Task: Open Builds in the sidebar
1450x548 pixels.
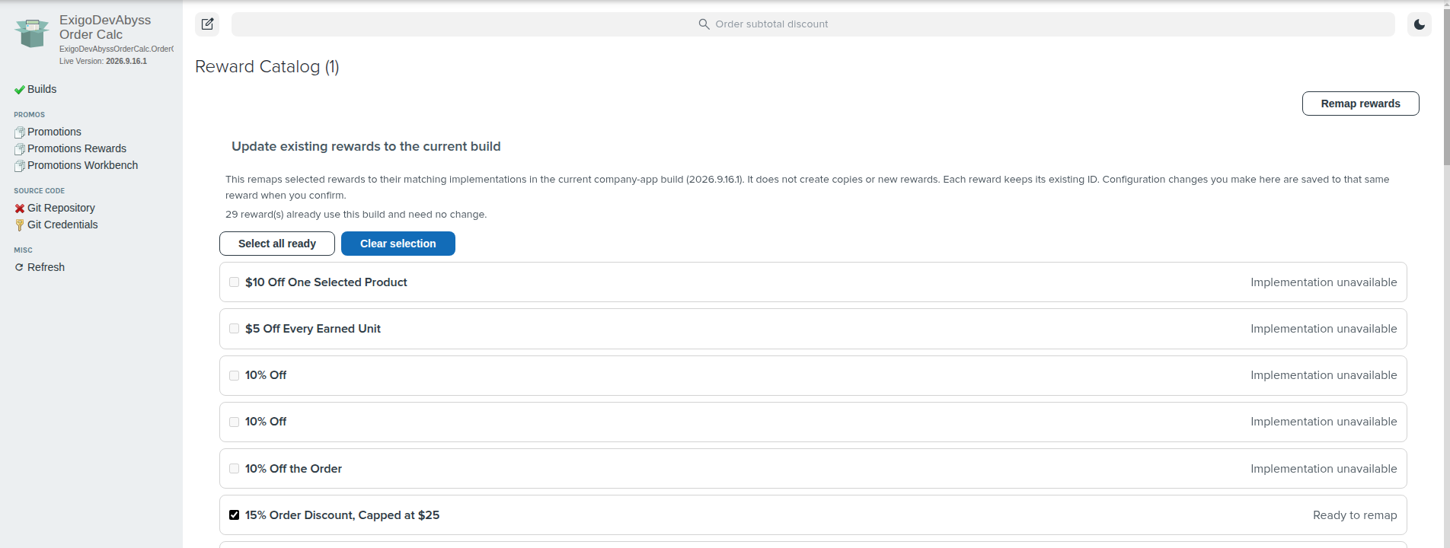Action: click(42, 89)
